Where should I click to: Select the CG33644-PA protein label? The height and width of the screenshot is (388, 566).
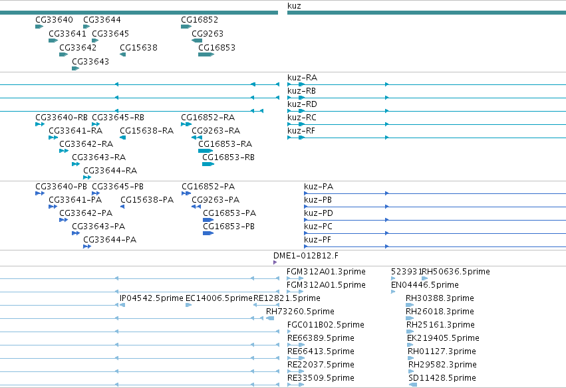point(110,240)
